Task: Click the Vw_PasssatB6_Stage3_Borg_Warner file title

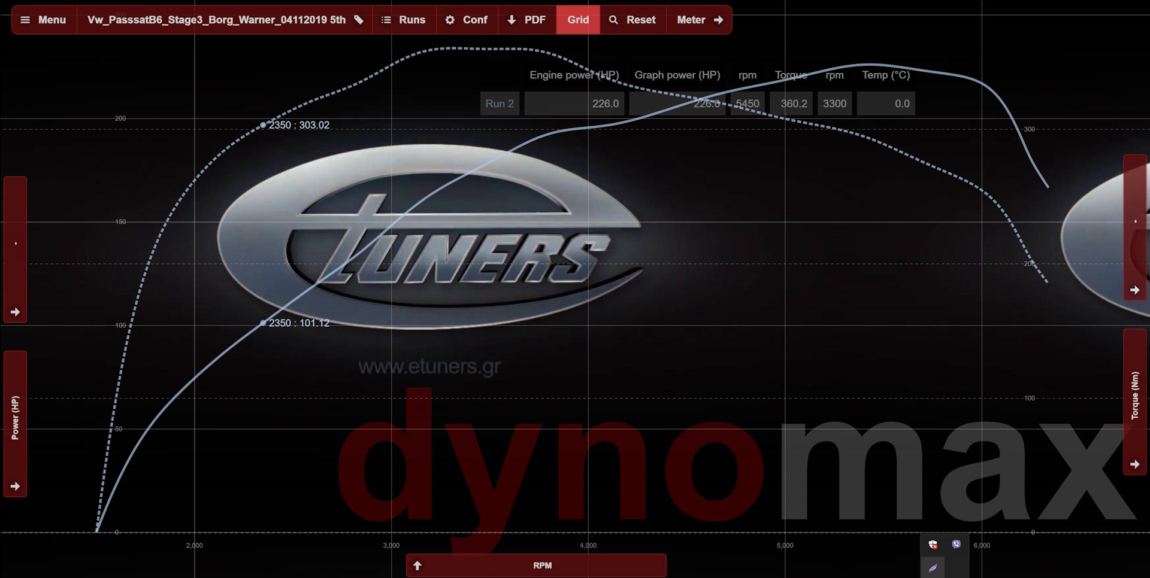Action: 216,20
